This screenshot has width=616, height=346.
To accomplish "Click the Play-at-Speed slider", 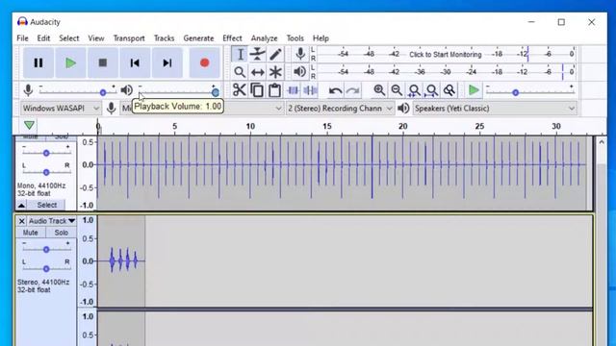I will [x=529, y=92].
